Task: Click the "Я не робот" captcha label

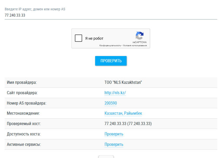Action: (x=94, y=38)
